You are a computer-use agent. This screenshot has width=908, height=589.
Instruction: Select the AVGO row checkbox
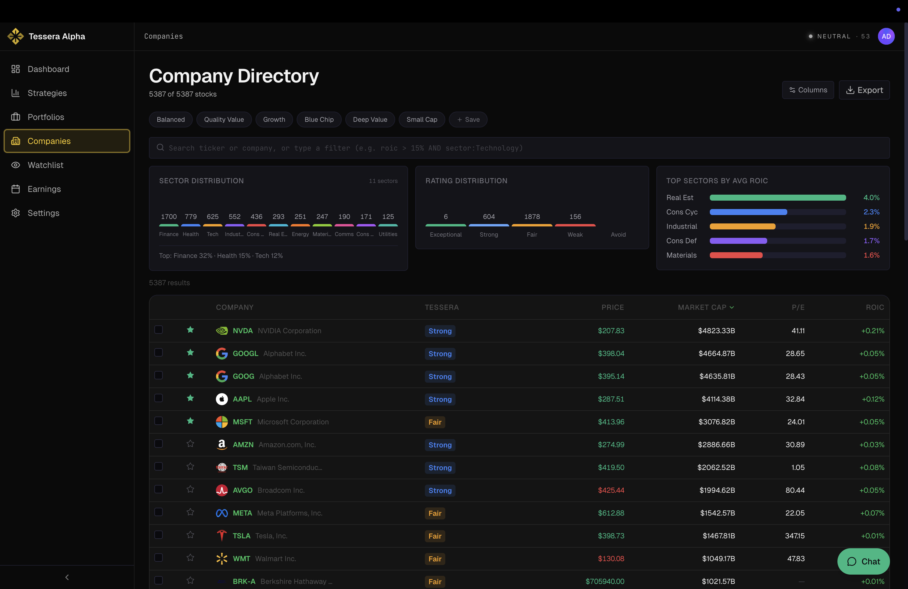click(158, 489)
